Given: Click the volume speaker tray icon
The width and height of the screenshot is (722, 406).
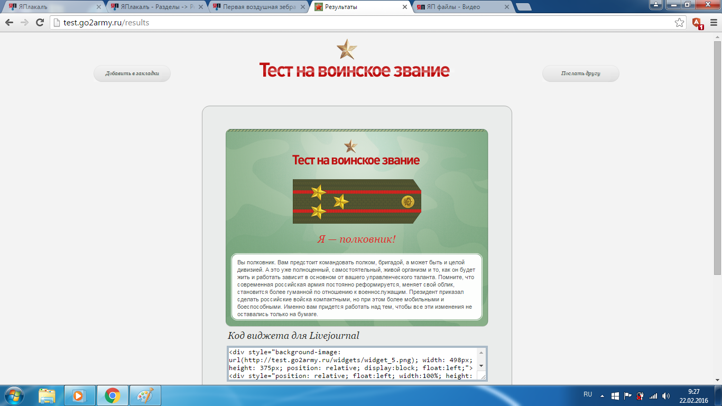Looking at the screenshot, I should [665, 395].
